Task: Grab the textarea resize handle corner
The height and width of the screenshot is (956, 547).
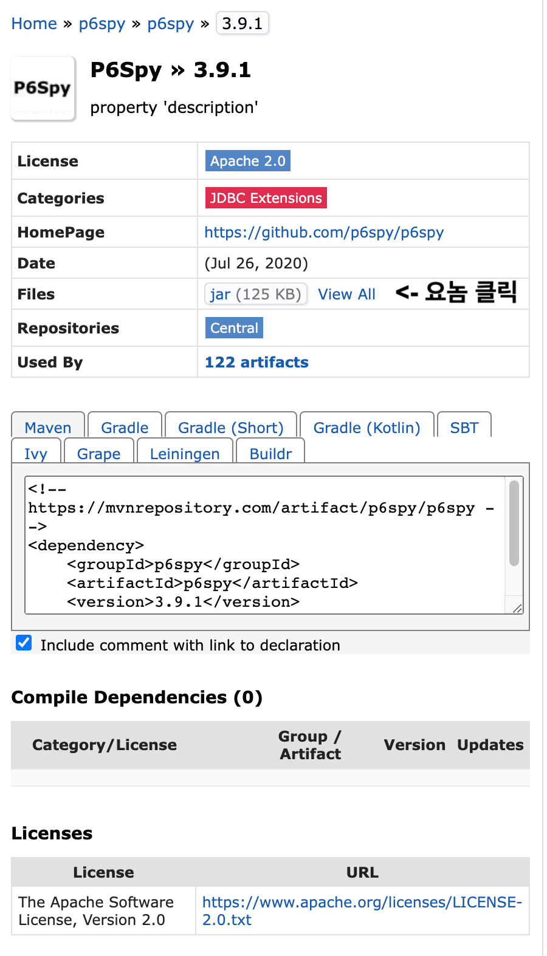Action: point(517,609)
